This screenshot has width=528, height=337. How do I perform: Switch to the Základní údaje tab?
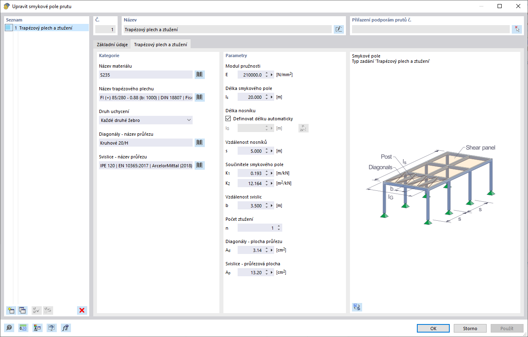point(112,45)
